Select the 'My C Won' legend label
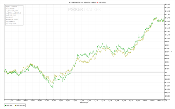 tap(9, 105)
